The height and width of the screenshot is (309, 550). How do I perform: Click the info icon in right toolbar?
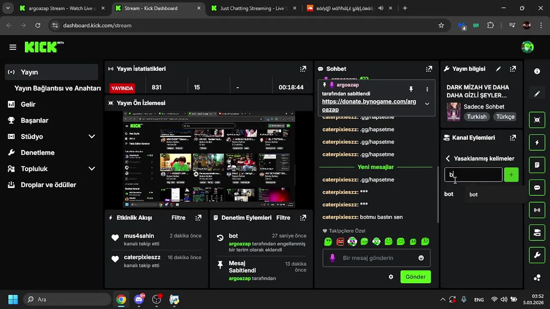point(537,71)
